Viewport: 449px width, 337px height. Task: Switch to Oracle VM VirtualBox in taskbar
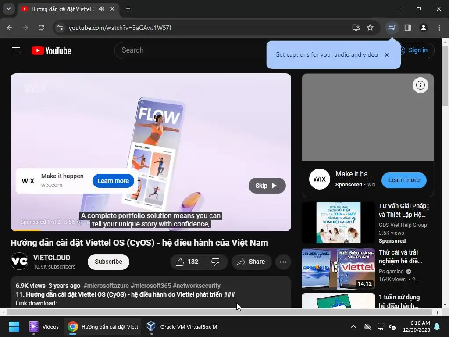pos(182,326)
